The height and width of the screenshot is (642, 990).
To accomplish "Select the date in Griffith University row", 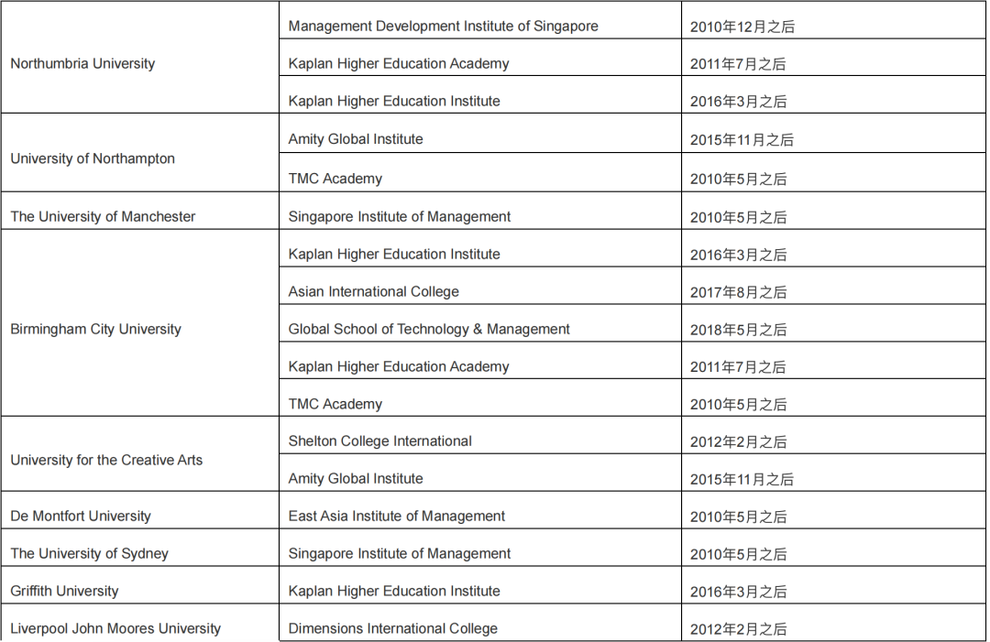I will 738,593.
